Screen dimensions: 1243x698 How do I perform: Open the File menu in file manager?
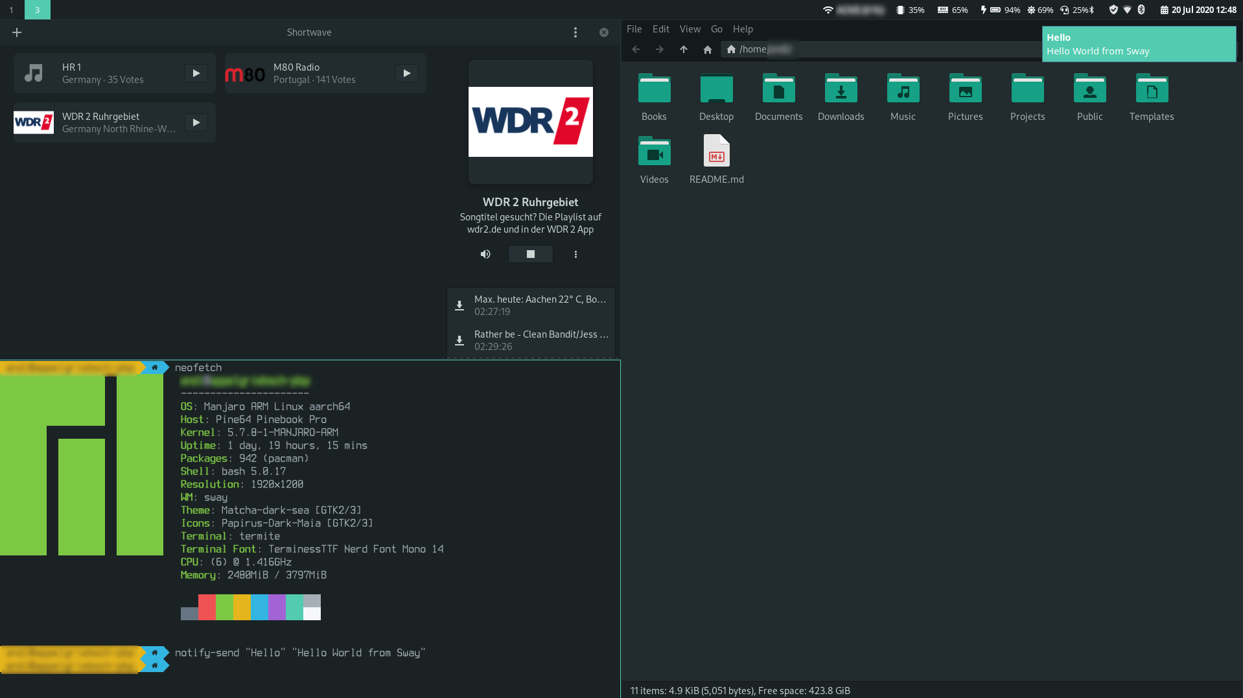click(634, 29)
